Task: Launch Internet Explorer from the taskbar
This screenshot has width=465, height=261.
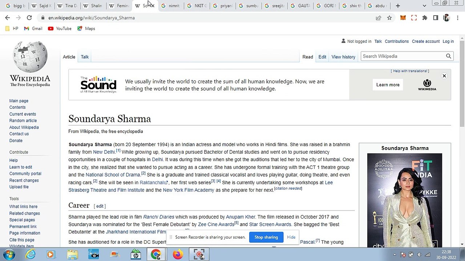Action: [x=31, y=254]
